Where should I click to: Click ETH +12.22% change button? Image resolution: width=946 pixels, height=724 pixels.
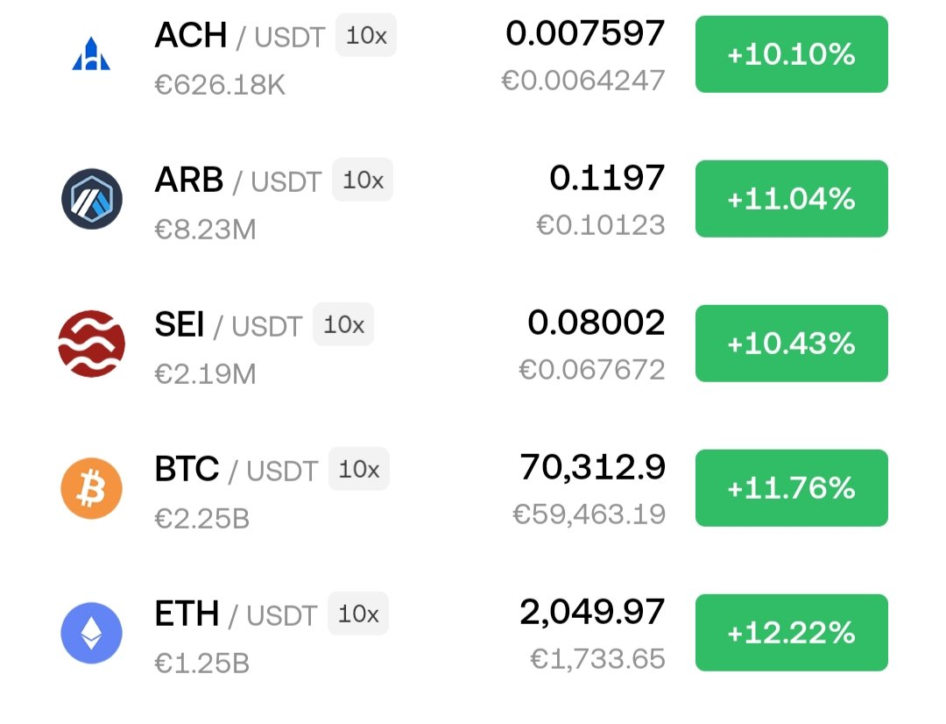tap(791, 633)
